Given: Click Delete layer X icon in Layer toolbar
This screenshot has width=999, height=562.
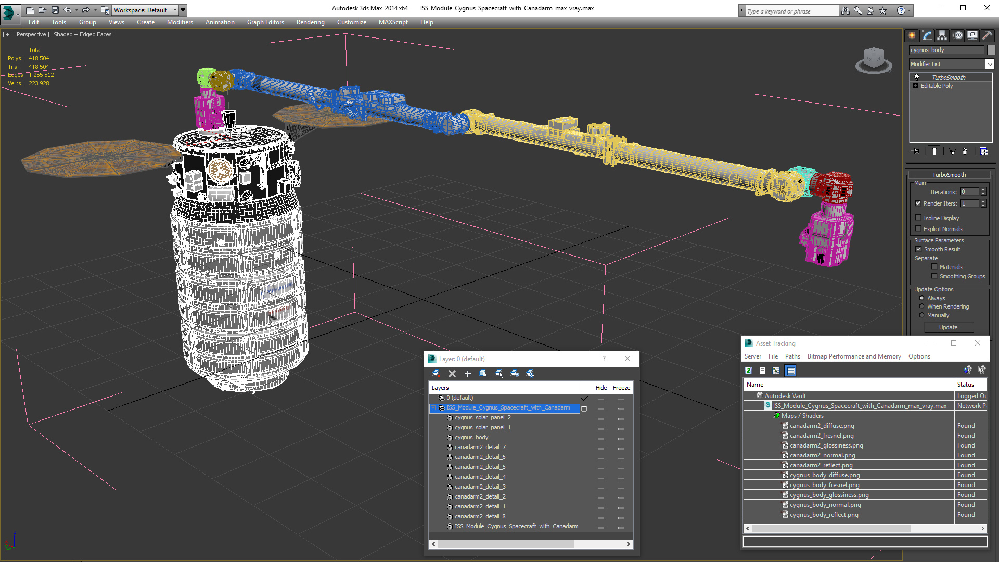Looking at the screenshot, I should click(452, 374).
